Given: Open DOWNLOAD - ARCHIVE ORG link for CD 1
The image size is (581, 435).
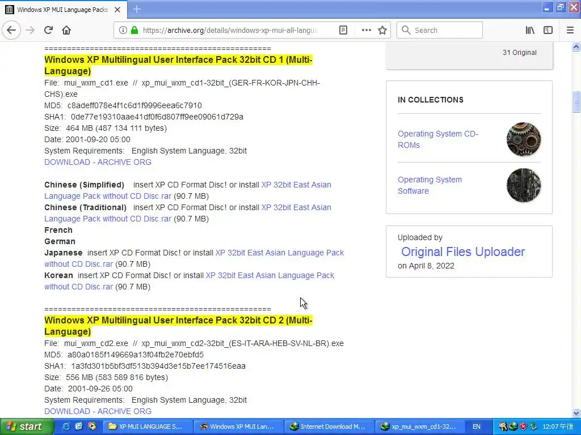Looking at the screenshot, I should (98, 162).
